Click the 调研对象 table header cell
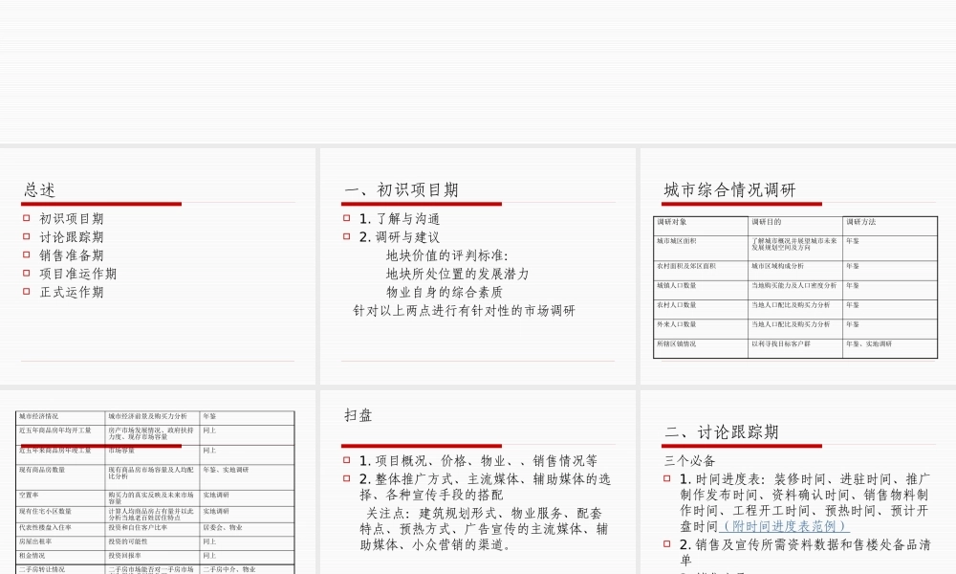Image resolution: width=956 pixels, height=574 pixels. (701, 226)
